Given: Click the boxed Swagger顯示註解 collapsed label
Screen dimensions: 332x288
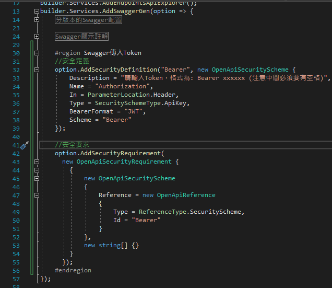Looking at the screenshot, I should tap(81, 37).
